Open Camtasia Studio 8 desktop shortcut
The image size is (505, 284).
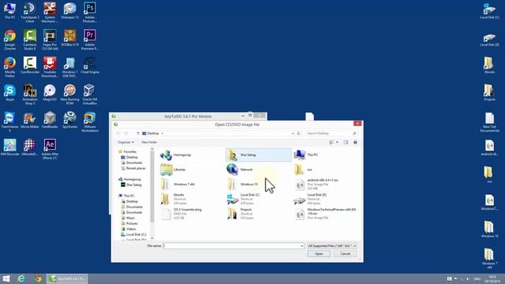(30, 39)
